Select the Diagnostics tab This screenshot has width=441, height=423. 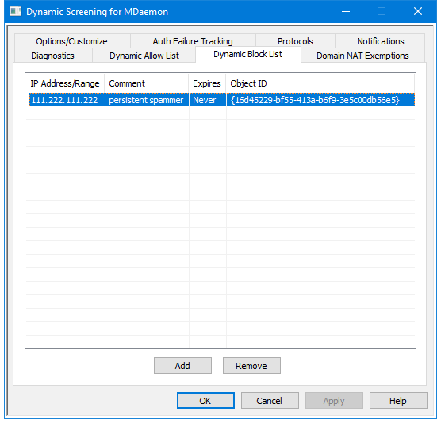pyautogui.click(x=53, y=56)
